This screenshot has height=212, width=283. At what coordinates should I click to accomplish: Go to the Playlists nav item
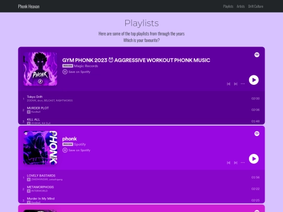click(x=228, y=6)
